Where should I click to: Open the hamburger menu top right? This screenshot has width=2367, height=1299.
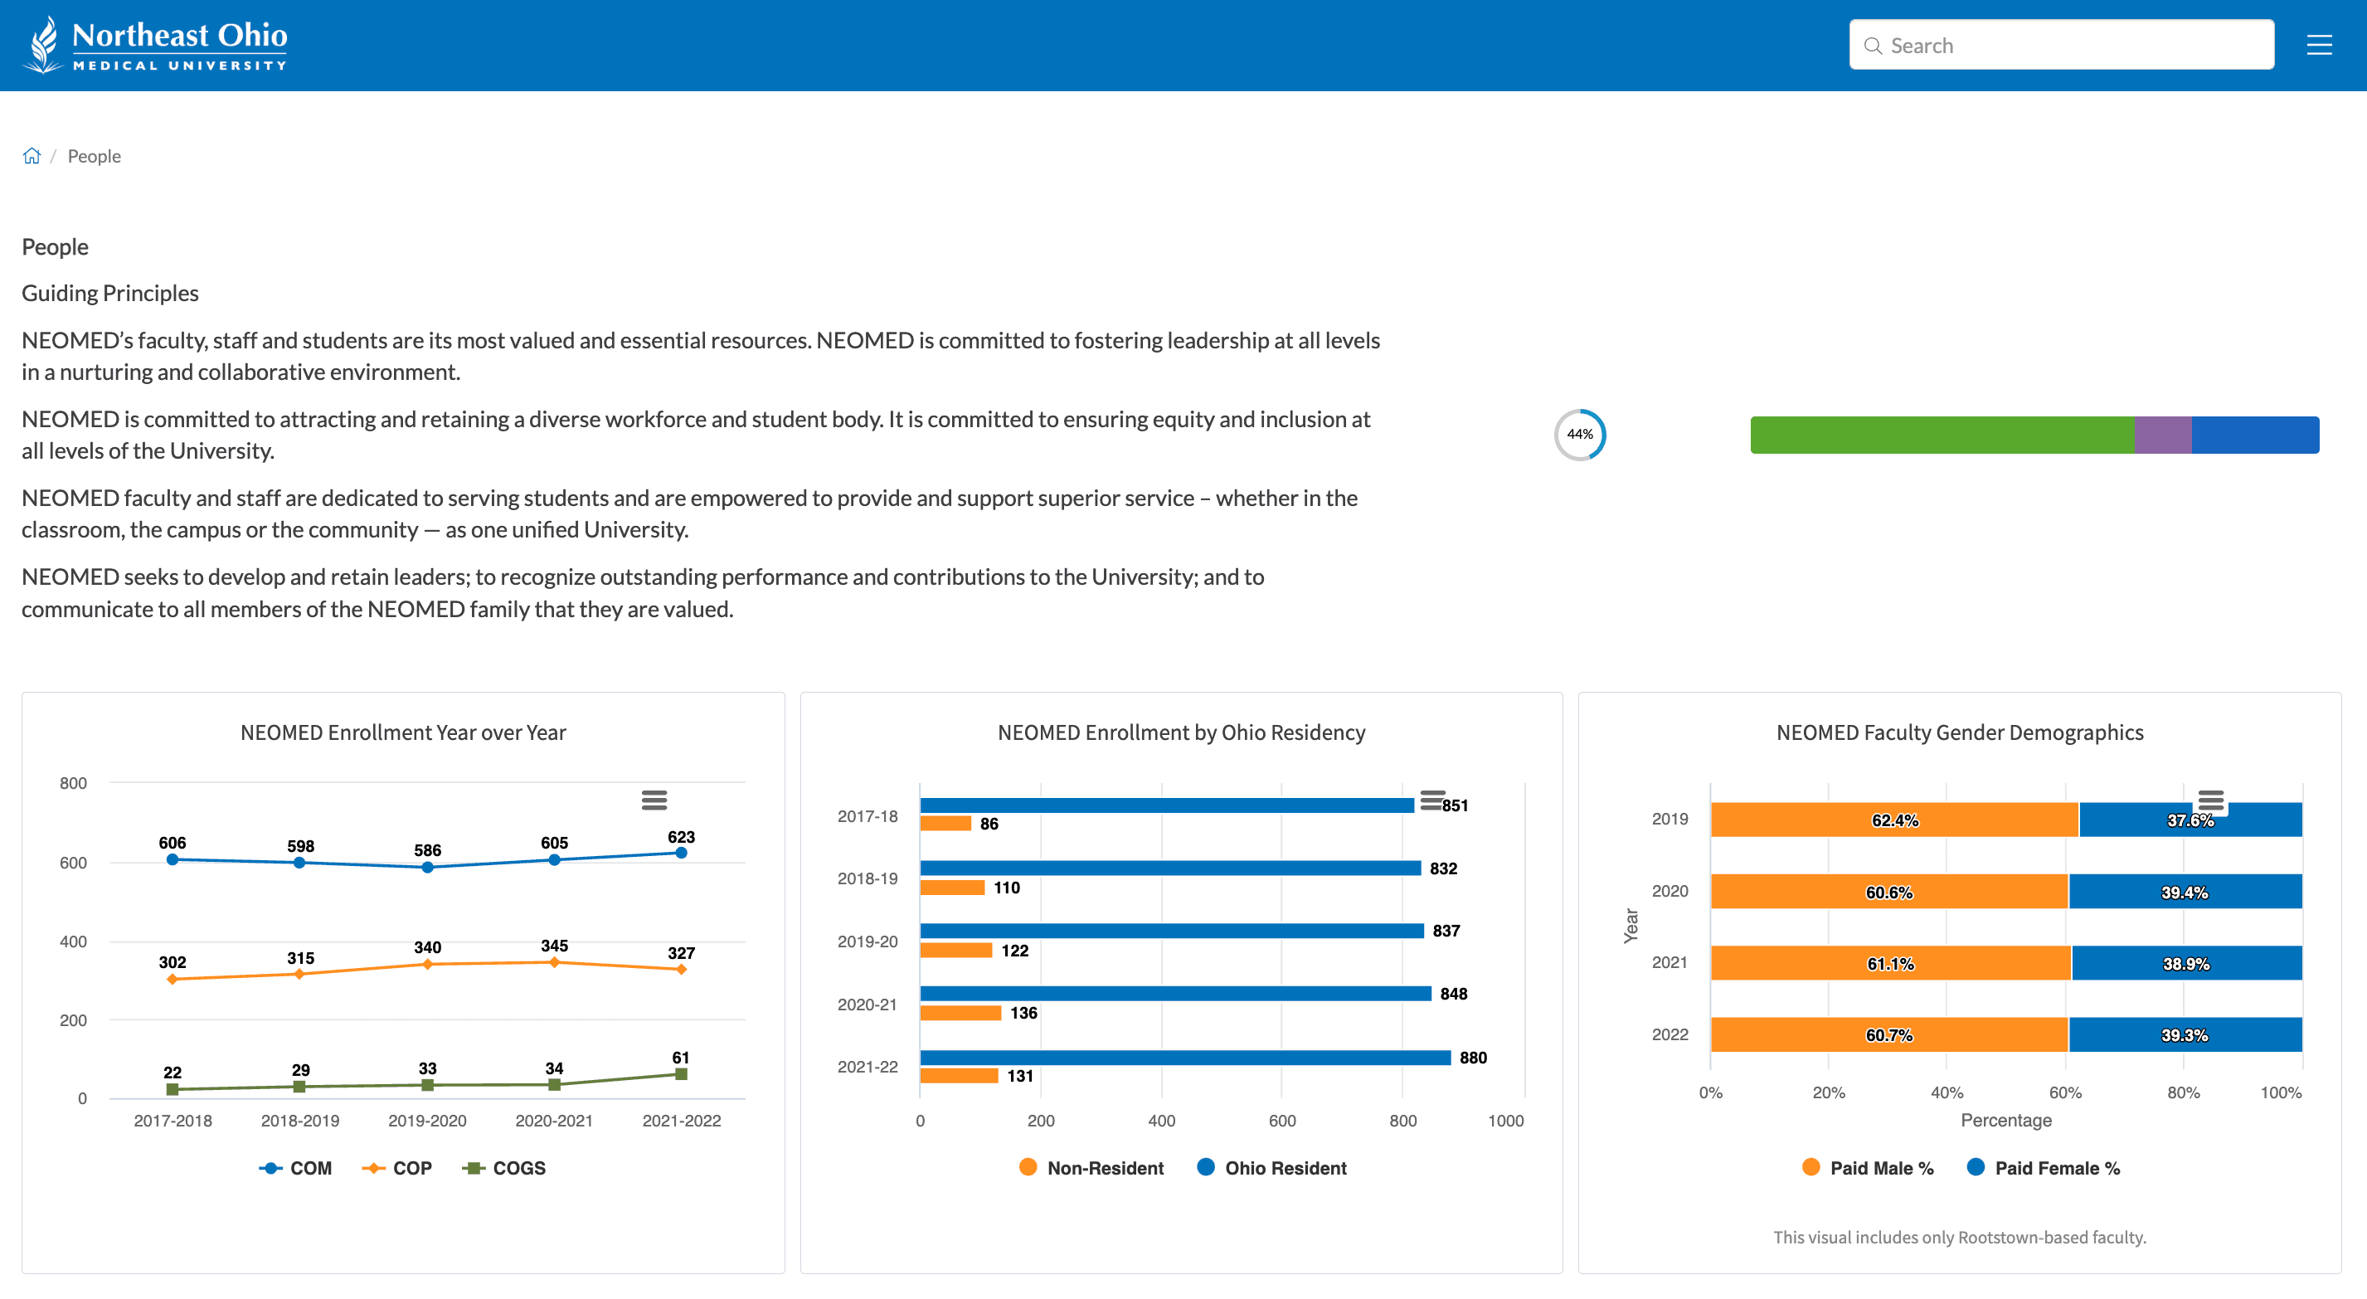(2319, 43)
